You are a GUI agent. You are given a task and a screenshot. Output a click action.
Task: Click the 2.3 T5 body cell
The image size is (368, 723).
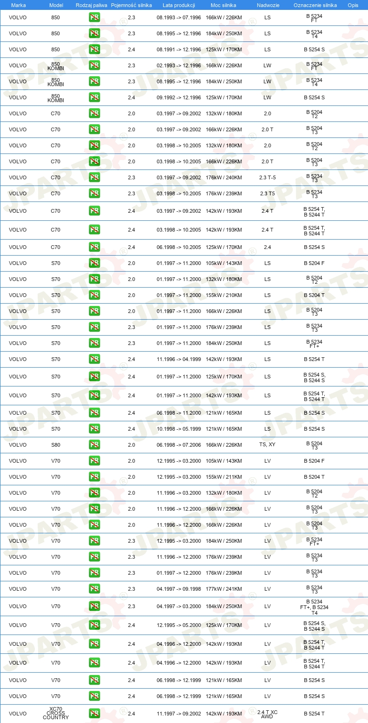pyautogui.click(x=267, y=194)
